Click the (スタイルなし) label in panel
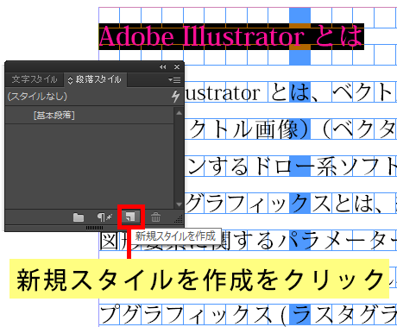The image size is (397, 327). pos(37,96)
